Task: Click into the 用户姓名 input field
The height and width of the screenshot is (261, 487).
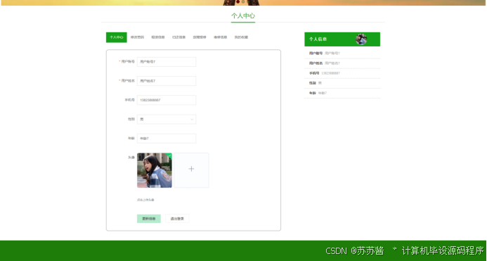Action: (x=167, y=81)
